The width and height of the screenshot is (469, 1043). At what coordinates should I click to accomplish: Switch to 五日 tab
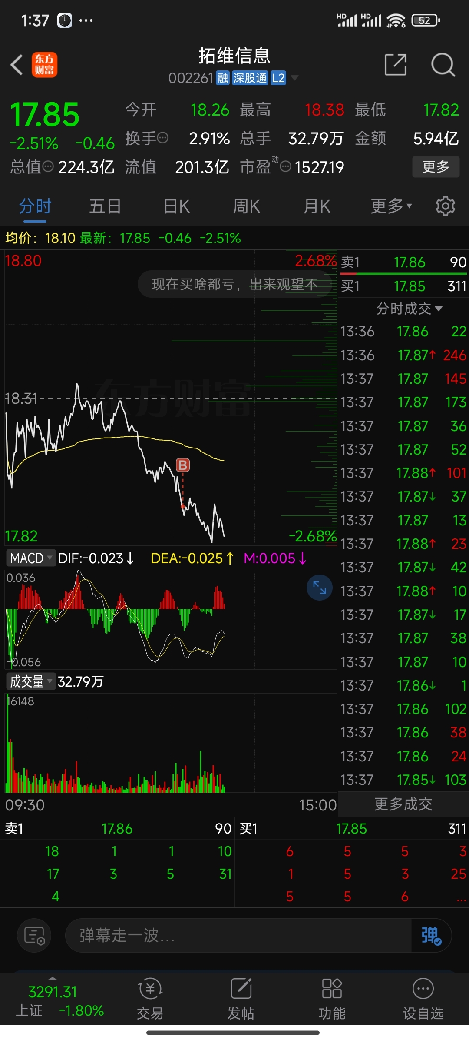coord(105,206)
